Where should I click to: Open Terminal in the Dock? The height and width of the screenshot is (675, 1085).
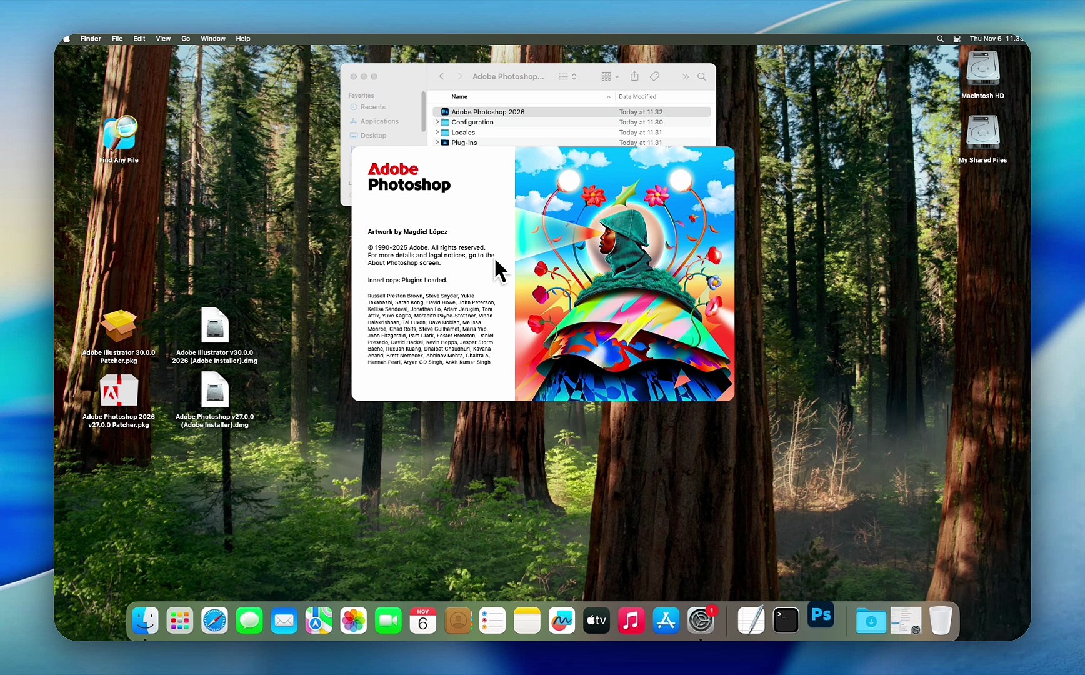tap(786, 621)
